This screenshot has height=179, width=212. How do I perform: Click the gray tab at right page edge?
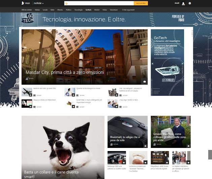[210, 155]
